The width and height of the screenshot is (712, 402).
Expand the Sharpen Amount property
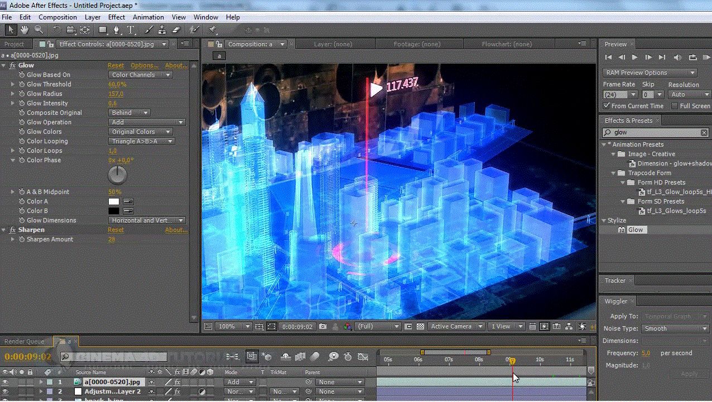13,240
